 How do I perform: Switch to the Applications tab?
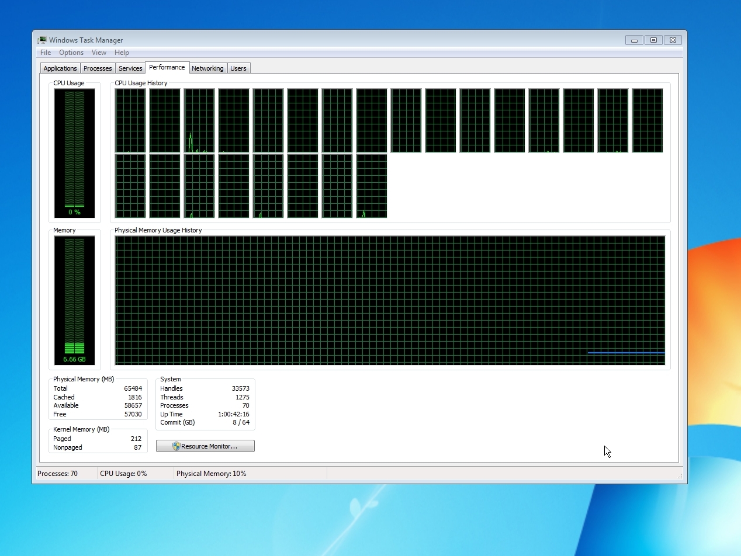60,68
